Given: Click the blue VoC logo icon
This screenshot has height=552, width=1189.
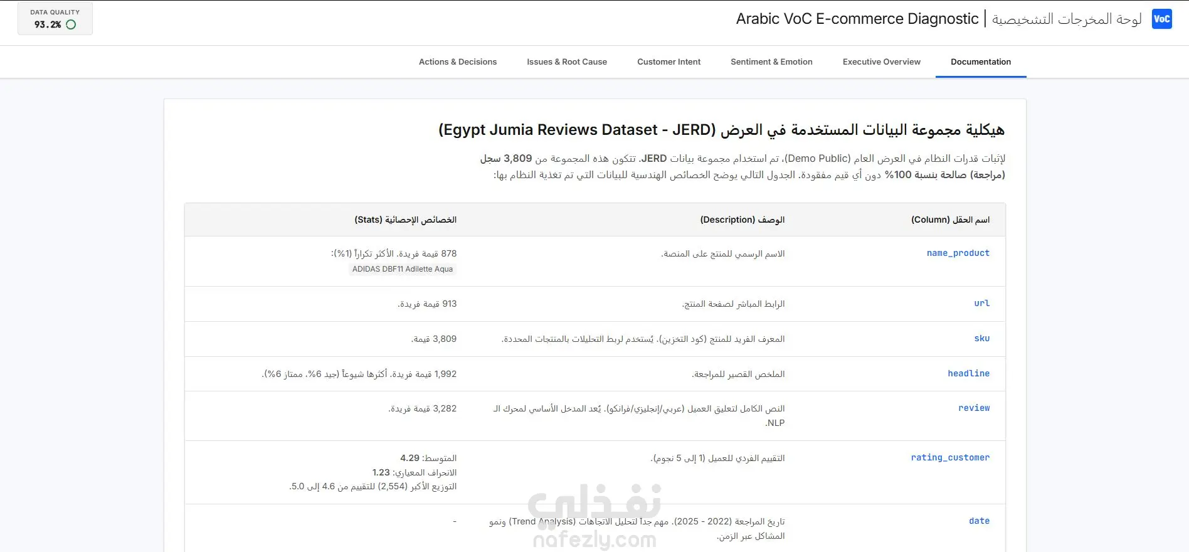Looking at the screenshot, I should coord(1161,19).
